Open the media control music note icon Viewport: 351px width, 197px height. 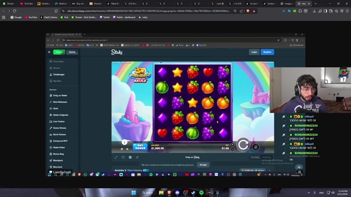coord(320,11)
